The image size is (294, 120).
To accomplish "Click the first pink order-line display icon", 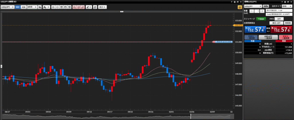I will pos(74,7).
